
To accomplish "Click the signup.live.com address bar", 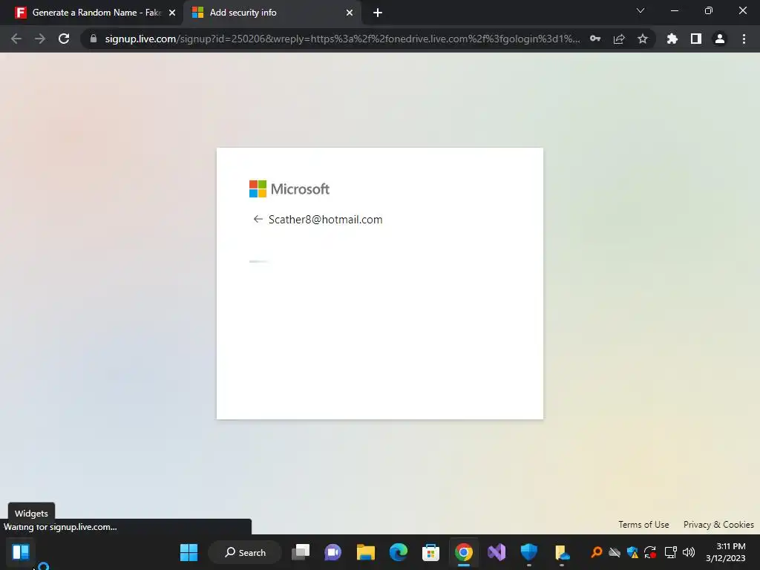I will (x=342, y=39).
